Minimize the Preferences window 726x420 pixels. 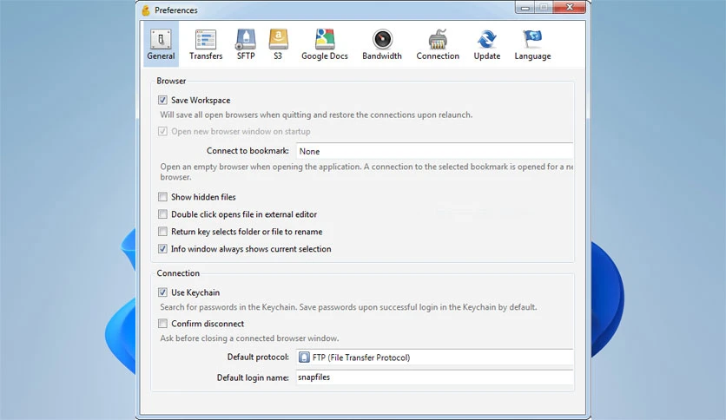(525, 8)
